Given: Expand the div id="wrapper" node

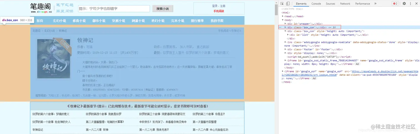Looking at the screenshot, I should coord(285,24).
